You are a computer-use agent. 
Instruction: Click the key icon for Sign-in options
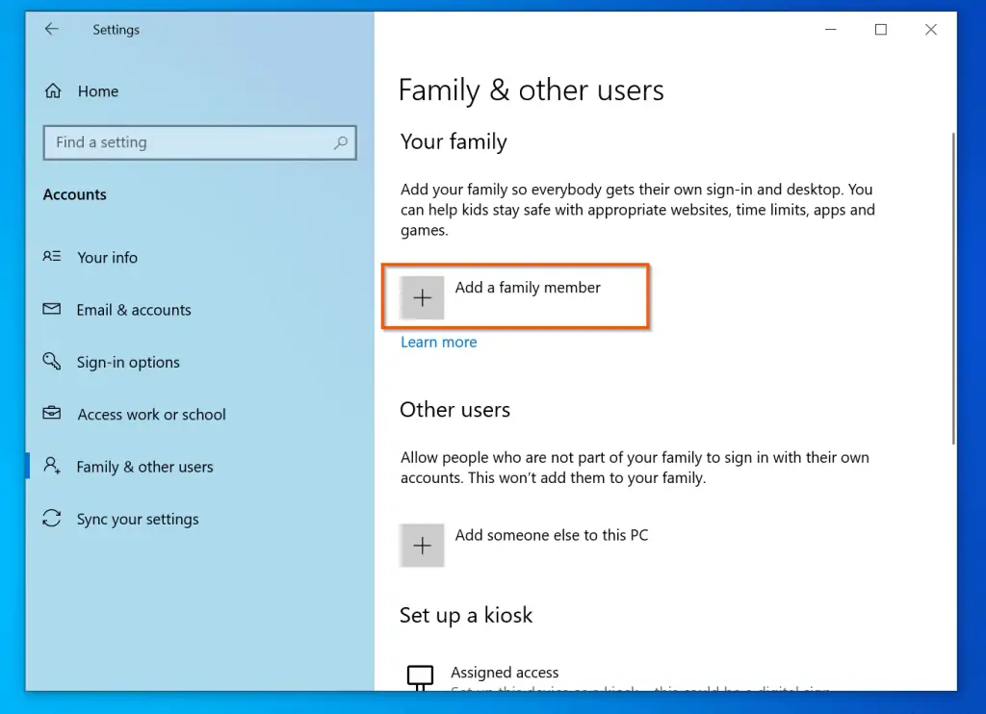(x=52, y=362)
